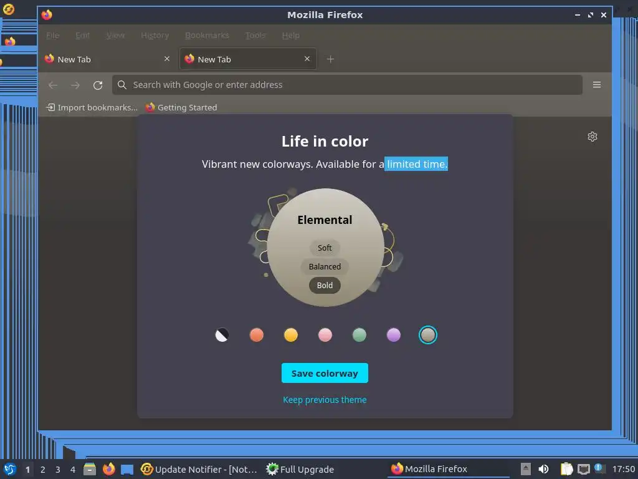Viewport: 638px width, 479px height.
Task: Click the search magnifier icon in address bar
Action: [x=121, y=85]
